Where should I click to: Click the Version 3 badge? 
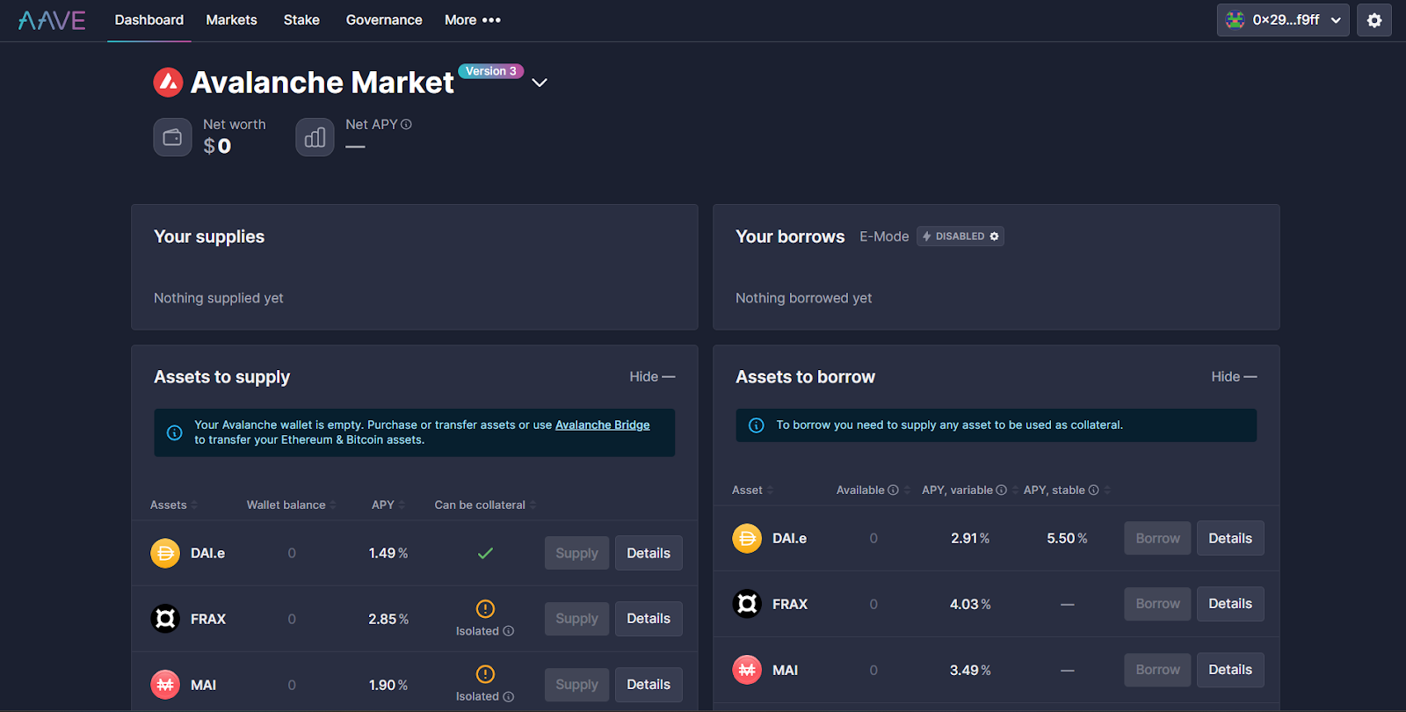491,71
